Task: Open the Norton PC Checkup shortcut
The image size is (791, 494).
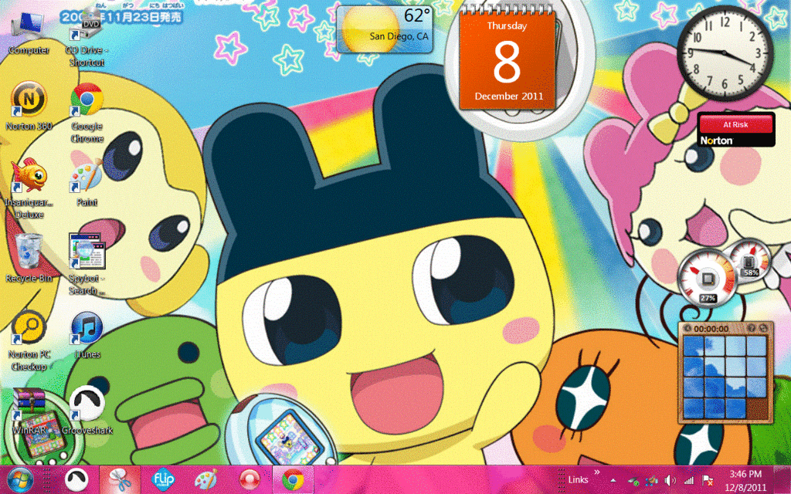Action: pyautogui.click(x=29, y=340)
